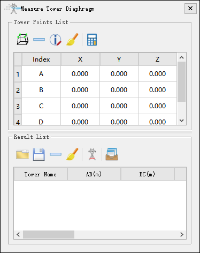The height and width of the screenshot is (253, 200).
Task: Click the result list right scroll arrow
Action: (181, 234)
